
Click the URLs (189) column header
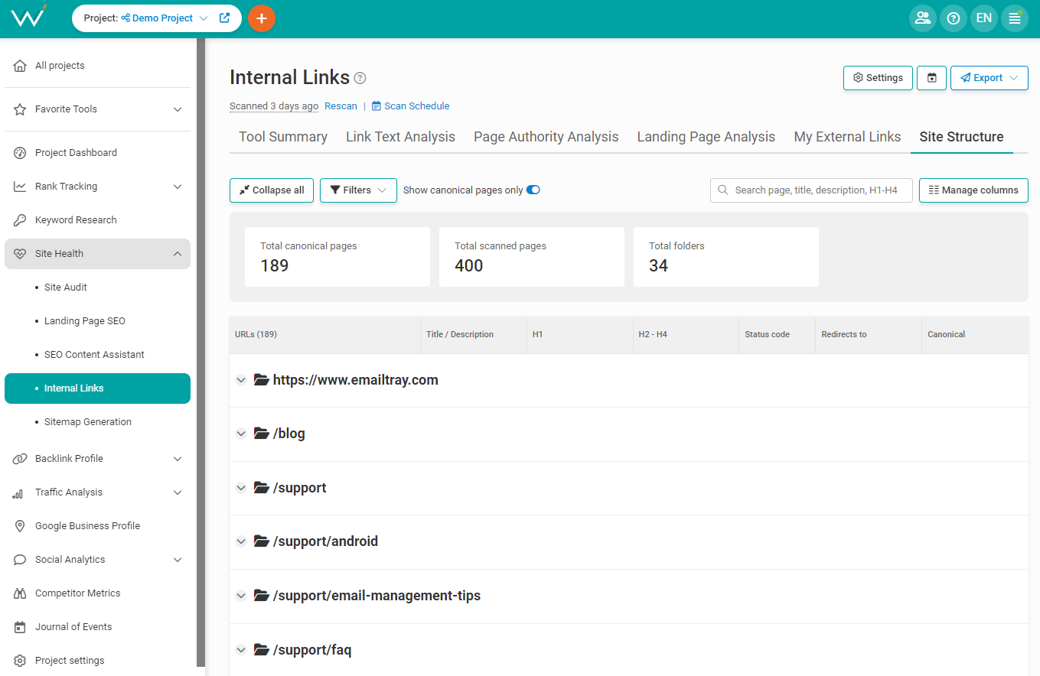(324, 335)
